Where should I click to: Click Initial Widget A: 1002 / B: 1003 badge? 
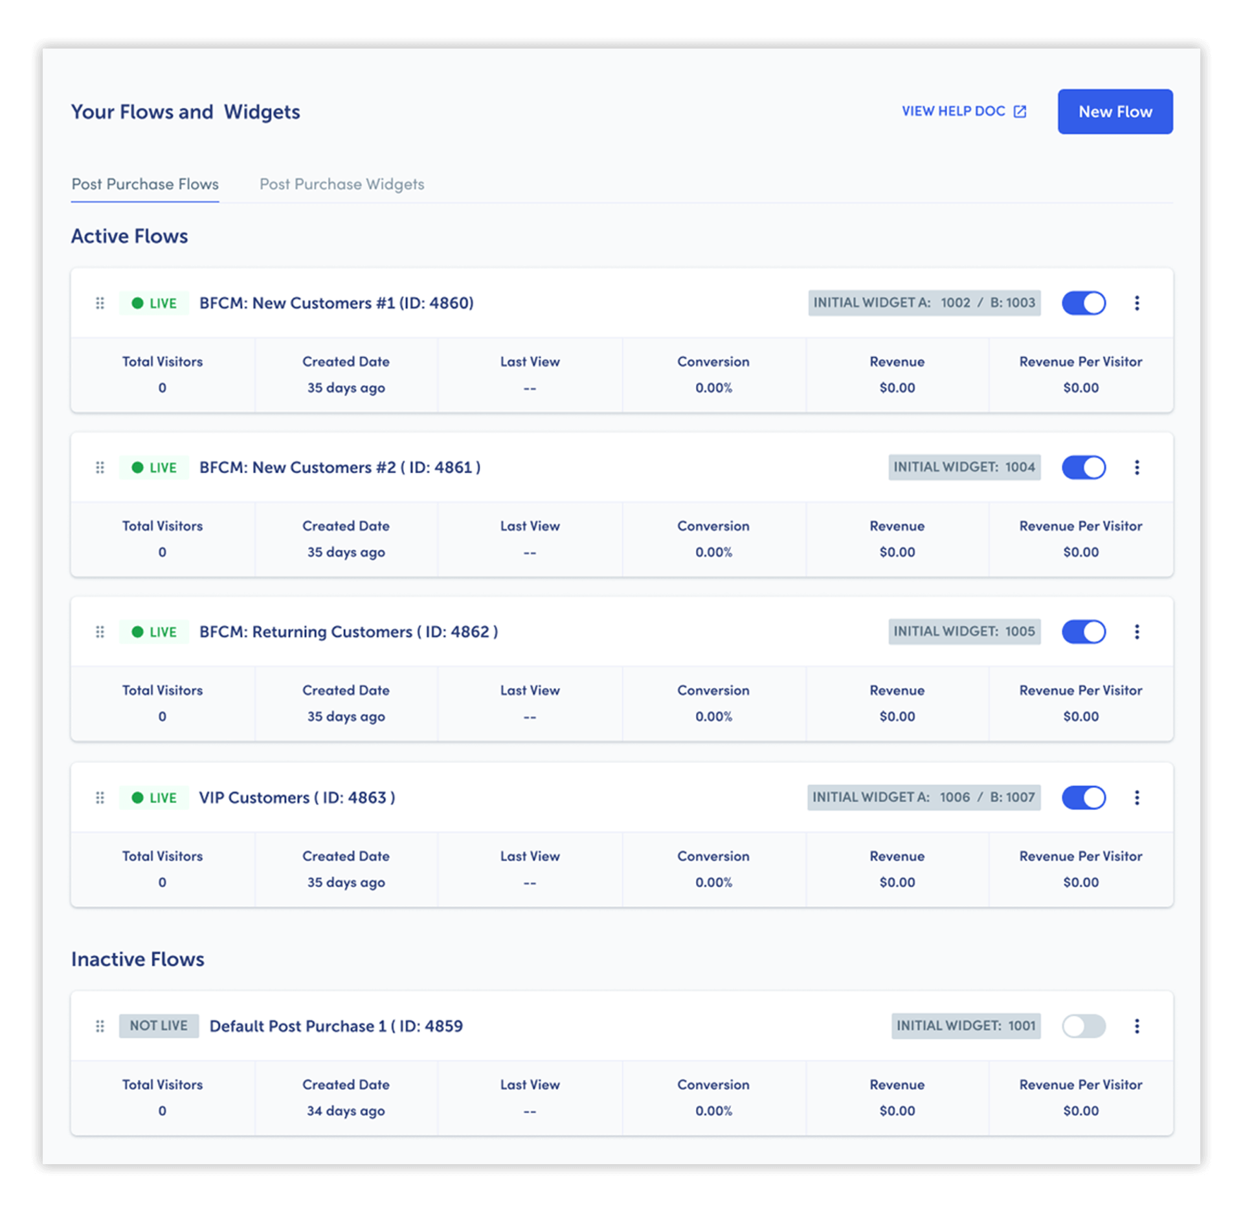(x=924, y=303)
